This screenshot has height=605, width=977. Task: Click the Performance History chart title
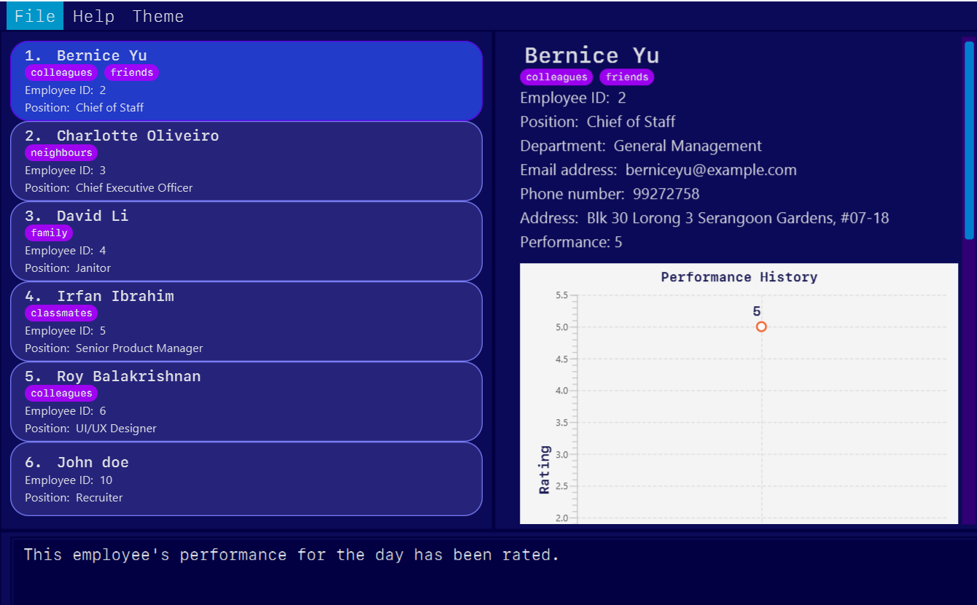[x=739, y=277]
